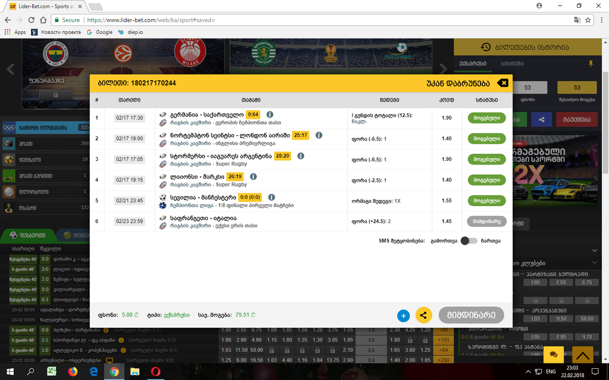Open the diep.io bookmark
The height and width of the screenshot is (380, 609).
click(x=130, y=32)
